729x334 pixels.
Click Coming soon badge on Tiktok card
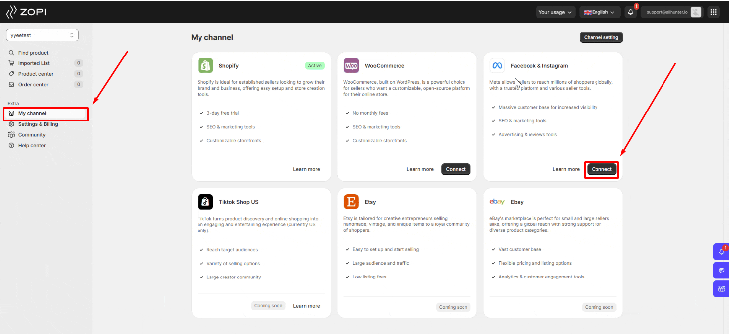[268, 306]
